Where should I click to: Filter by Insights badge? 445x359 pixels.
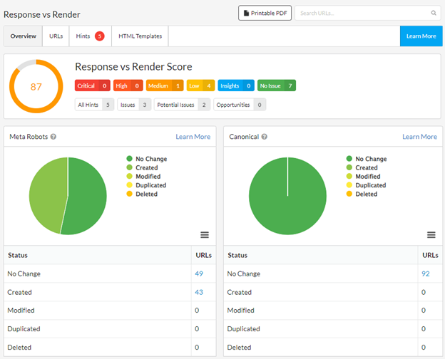pos(236,85)
